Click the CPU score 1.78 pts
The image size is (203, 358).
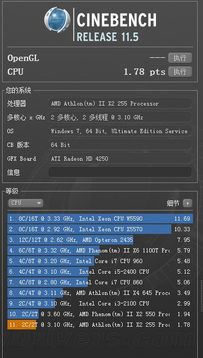[144, 72]
